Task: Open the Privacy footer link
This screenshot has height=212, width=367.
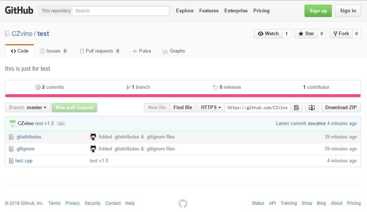Action: (73, 203)
